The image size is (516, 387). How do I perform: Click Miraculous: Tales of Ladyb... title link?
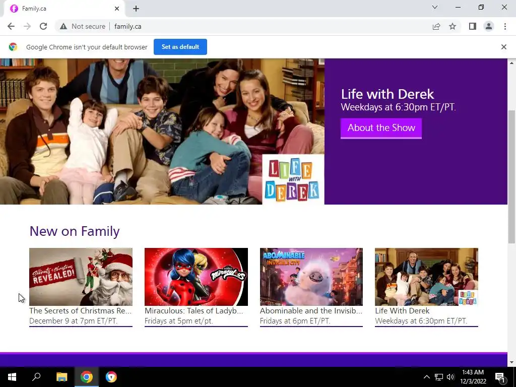194,310
